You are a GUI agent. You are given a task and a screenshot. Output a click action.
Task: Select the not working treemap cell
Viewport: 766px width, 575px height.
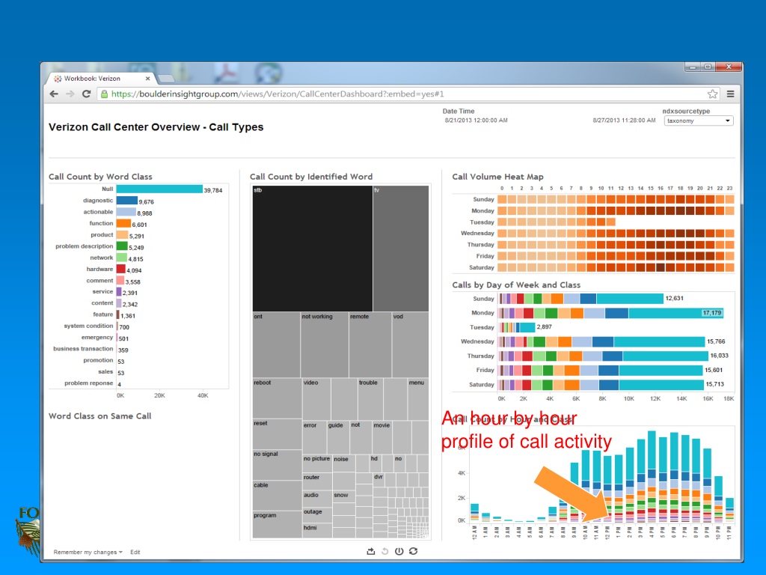pos(325,344)
